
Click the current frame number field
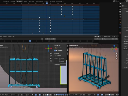(98, 39)
